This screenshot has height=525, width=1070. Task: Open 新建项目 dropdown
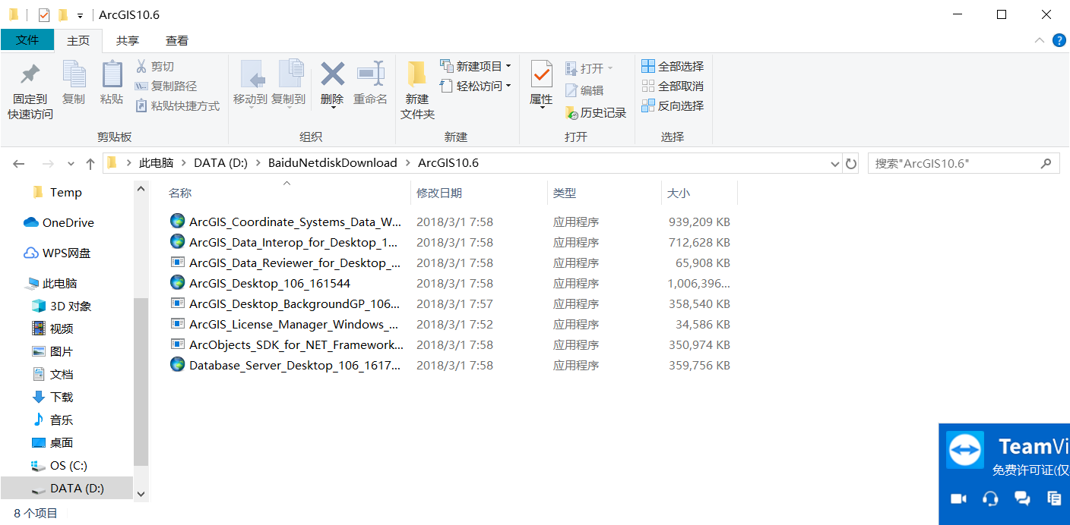[476, 67]
